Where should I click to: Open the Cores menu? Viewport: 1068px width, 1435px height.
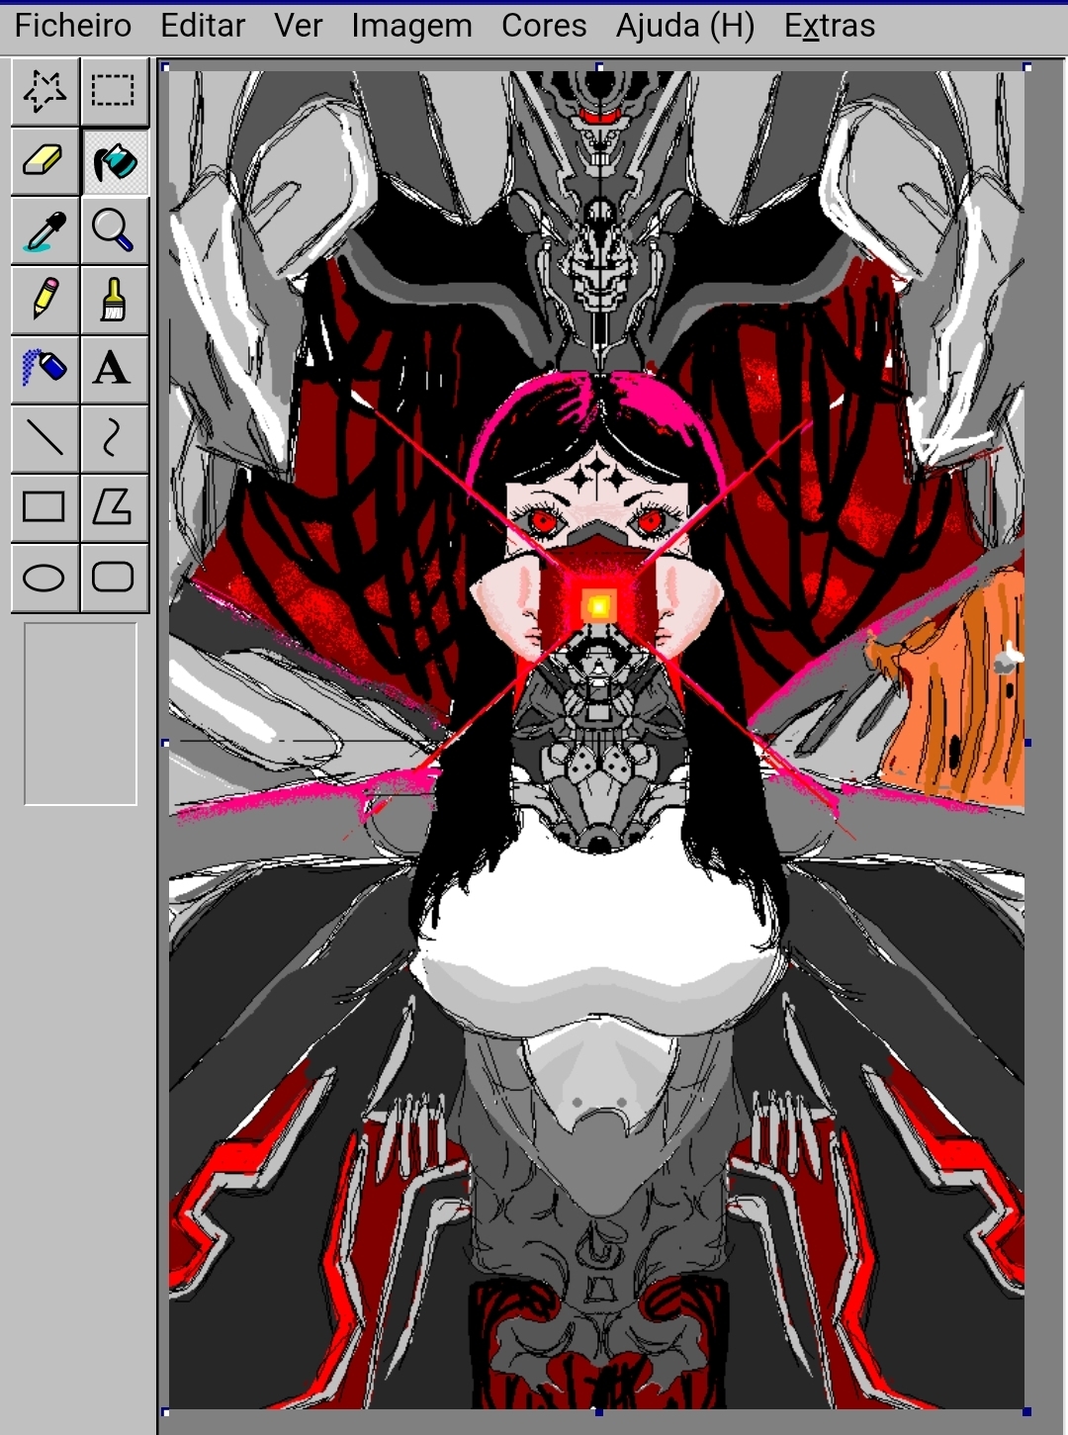(544, 26)
